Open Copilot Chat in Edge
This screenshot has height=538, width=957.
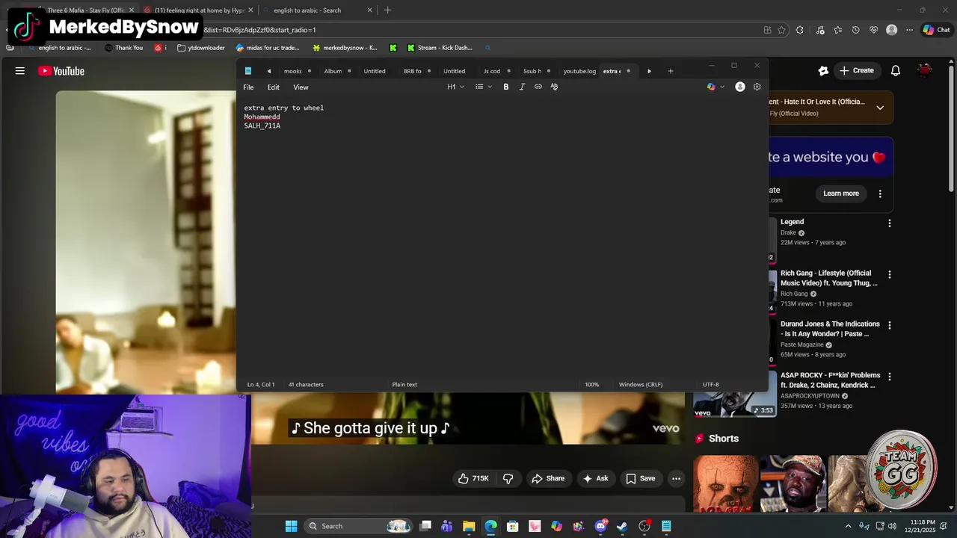(x=936, y=30)
